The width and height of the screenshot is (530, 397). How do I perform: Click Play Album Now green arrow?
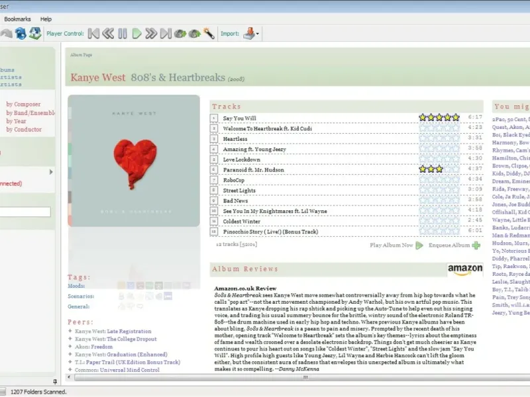click(419, 245)
